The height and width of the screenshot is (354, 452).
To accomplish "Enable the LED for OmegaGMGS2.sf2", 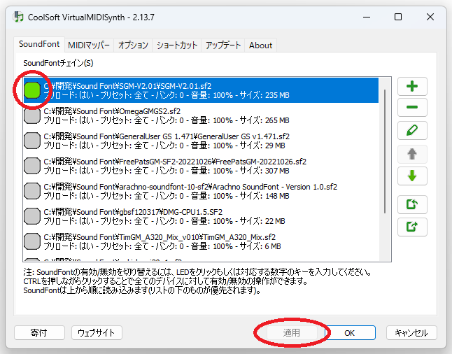I will tap(32, 115).
